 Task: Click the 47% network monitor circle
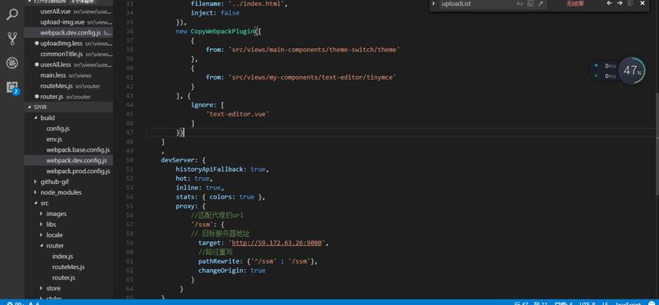coord(631,71)
